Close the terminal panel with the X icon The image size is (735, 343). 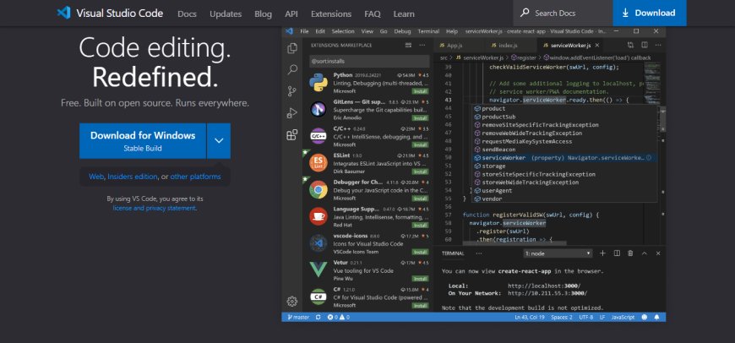658,253
